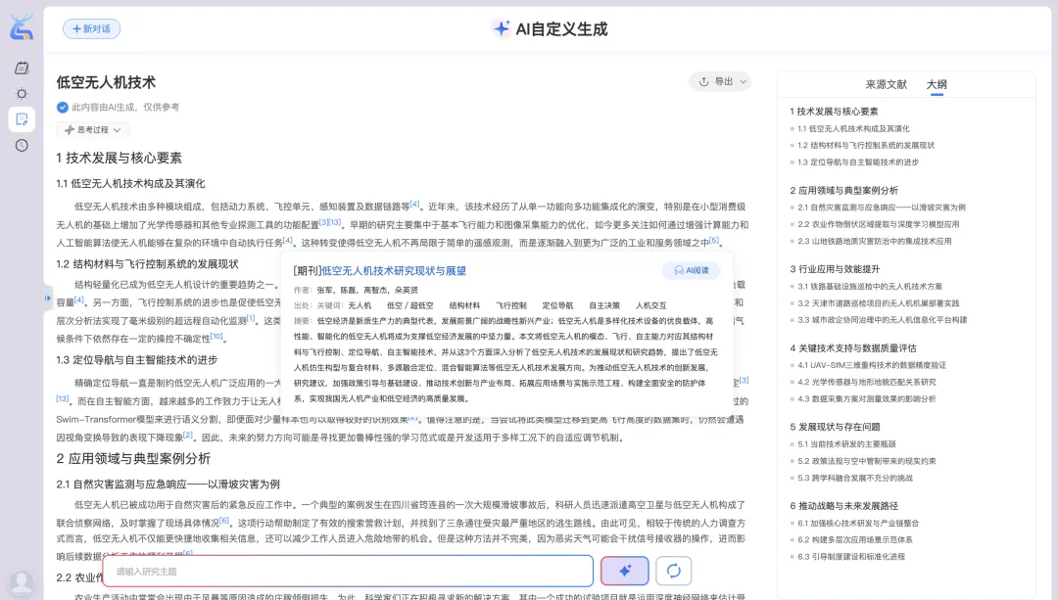The width and height of the screenshot is (1058, 600).
Task: Click the left panel collapse handle
Action: [x=47, y=298]
